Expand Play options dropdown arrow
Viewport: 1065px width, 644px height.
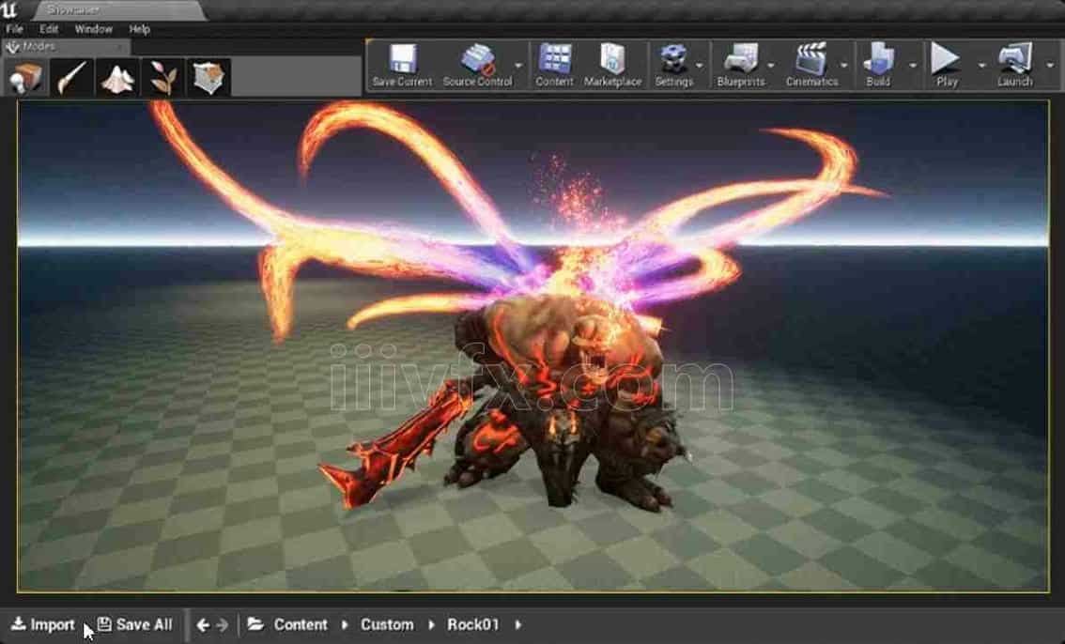click(981, 66)
